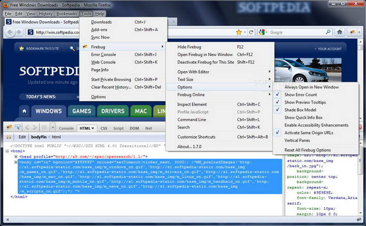Expand Text Size submenu

click(269, 79)
